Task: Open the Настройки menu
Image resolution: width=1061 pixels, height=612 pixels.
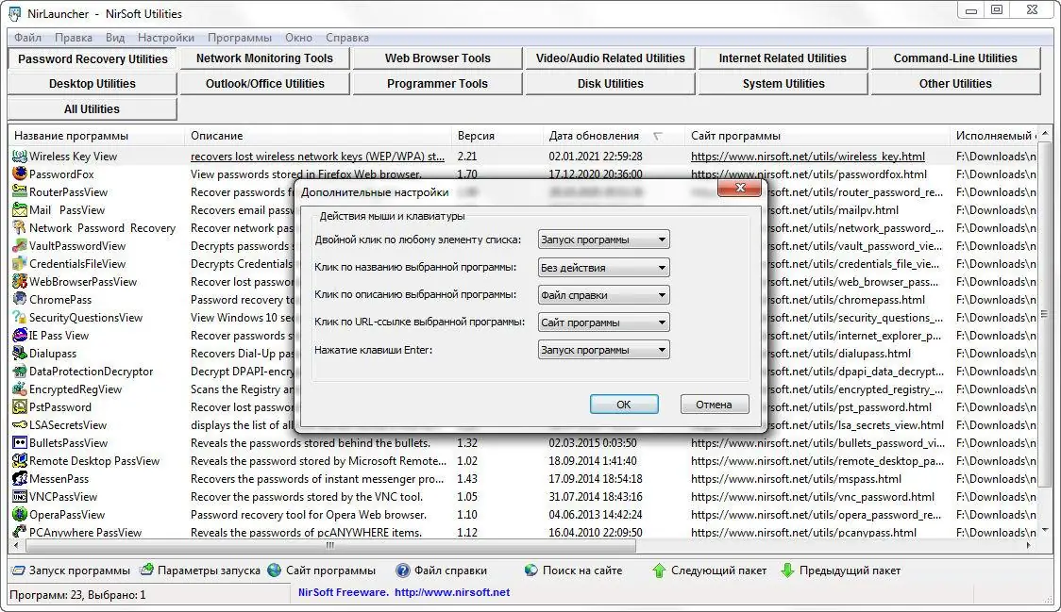Action: [165, 38]
